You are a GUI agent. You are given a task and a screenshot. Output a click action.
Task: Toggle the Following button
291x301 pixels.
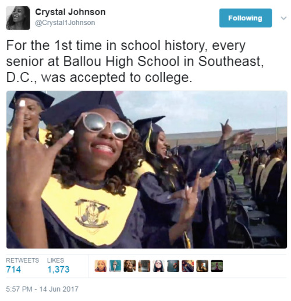coord(246,18)
